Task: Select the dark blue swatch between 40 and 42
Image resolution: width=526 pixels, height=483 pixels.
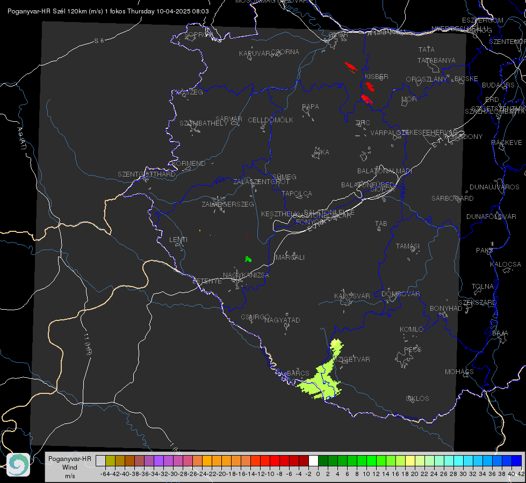Action: [517, 460]
